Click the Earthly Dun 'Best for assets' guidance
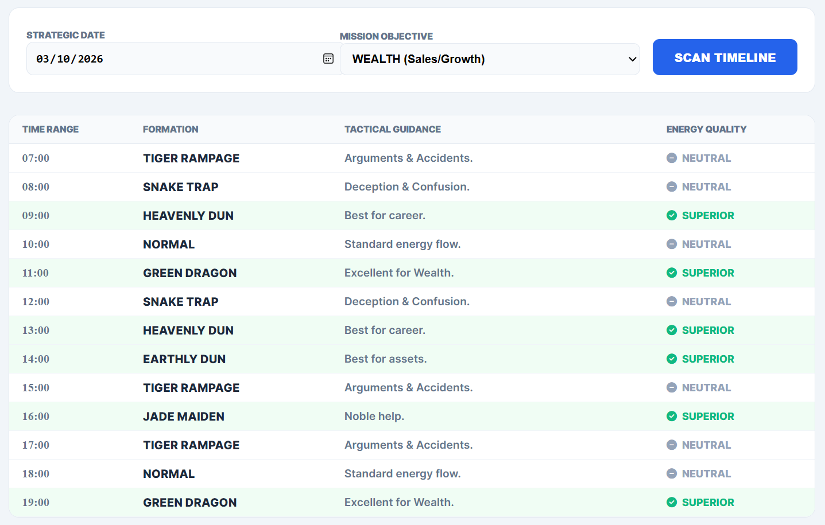Image resolution: width=825 pixels, height=525 pixels. pos(385,359)
